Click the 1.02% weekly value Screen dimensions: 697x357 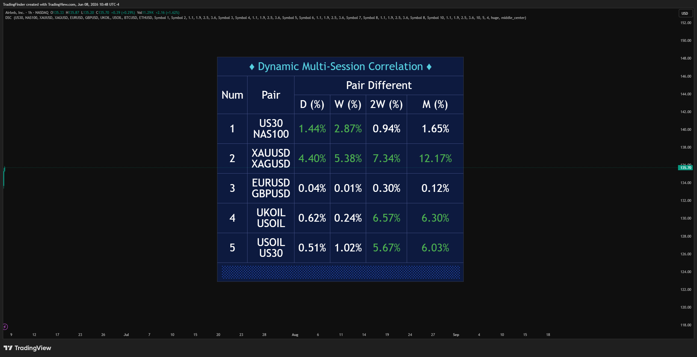pos(348,248)
